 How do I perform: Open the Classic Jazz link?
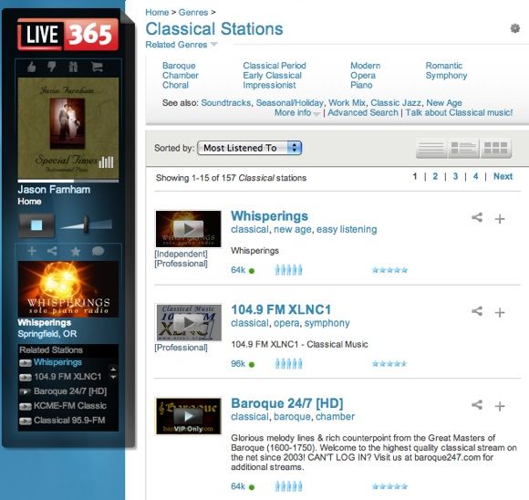[396, 102]
